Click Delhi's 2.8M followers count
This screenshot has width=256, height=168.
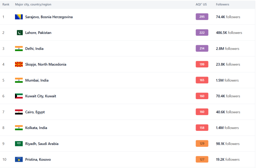pyautogui.click(x=227, y=48)
